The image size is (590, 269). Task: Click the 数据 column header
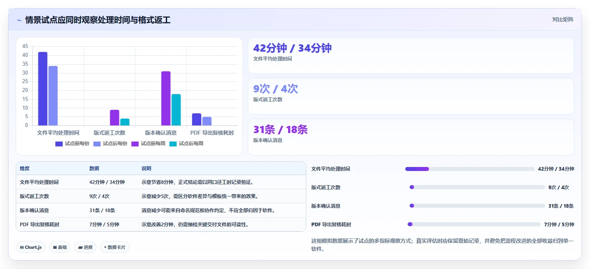pyautogui.click(x=94, y=169)
